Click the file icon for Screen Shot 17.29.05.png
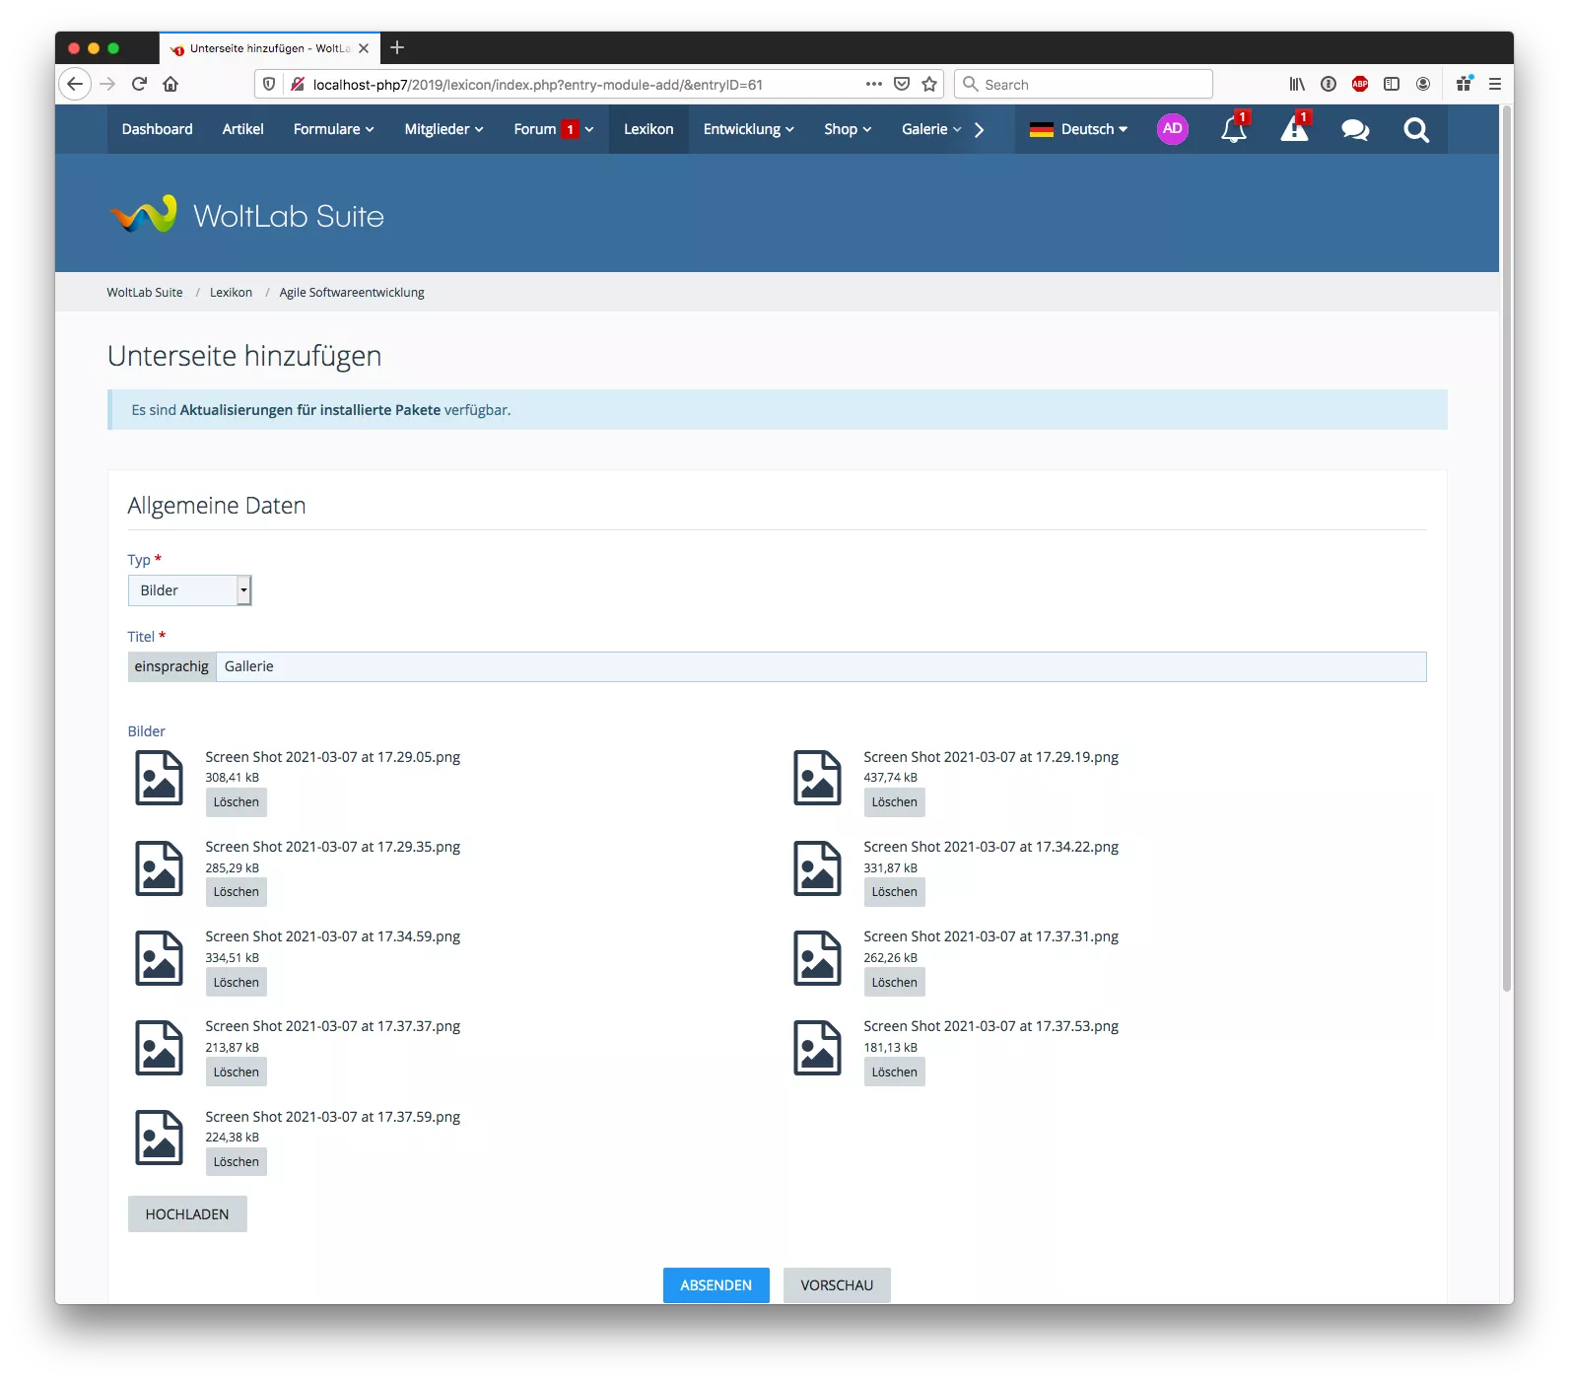This screenshot has width=1569, height=1383. click(x=159, y=778)
